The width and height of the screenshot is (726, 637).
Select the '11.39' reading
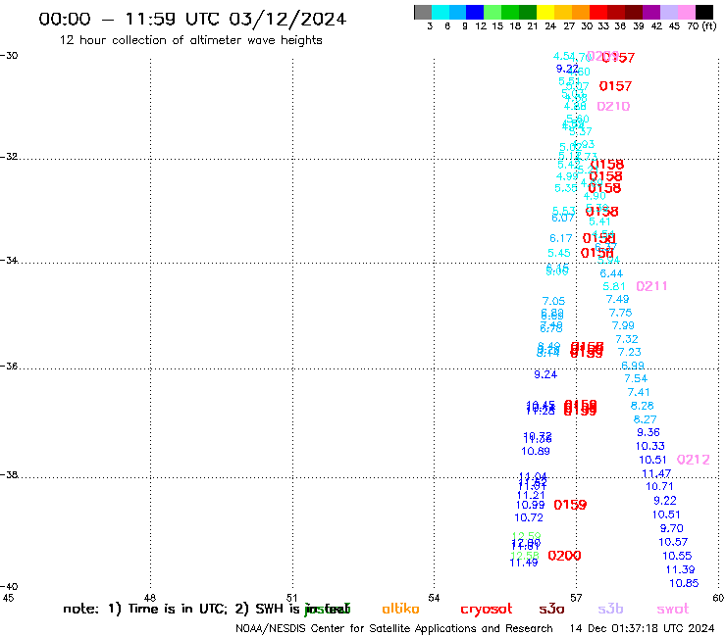click(x=680, y=569)
